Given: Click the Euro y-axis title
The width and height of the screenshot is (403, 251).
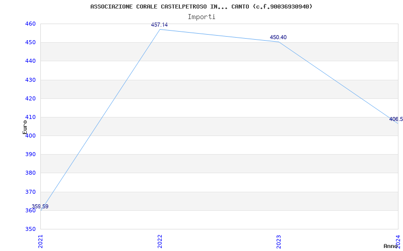Looking at the screenshot, I should [25, 127].
